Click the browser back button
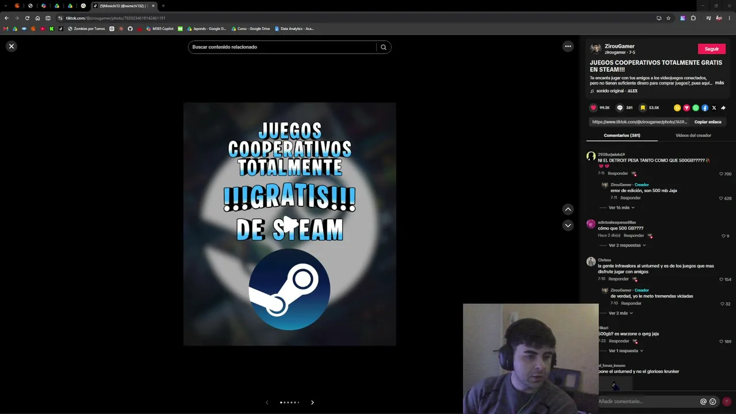 6,18
